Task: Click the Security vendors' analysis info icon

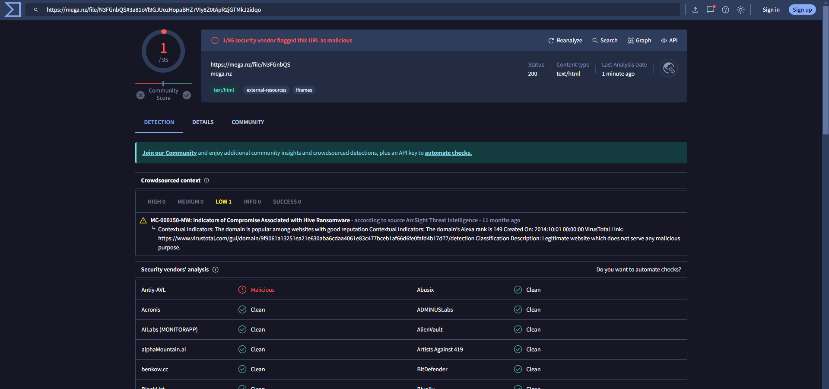Action: click(x=216, y=270)
